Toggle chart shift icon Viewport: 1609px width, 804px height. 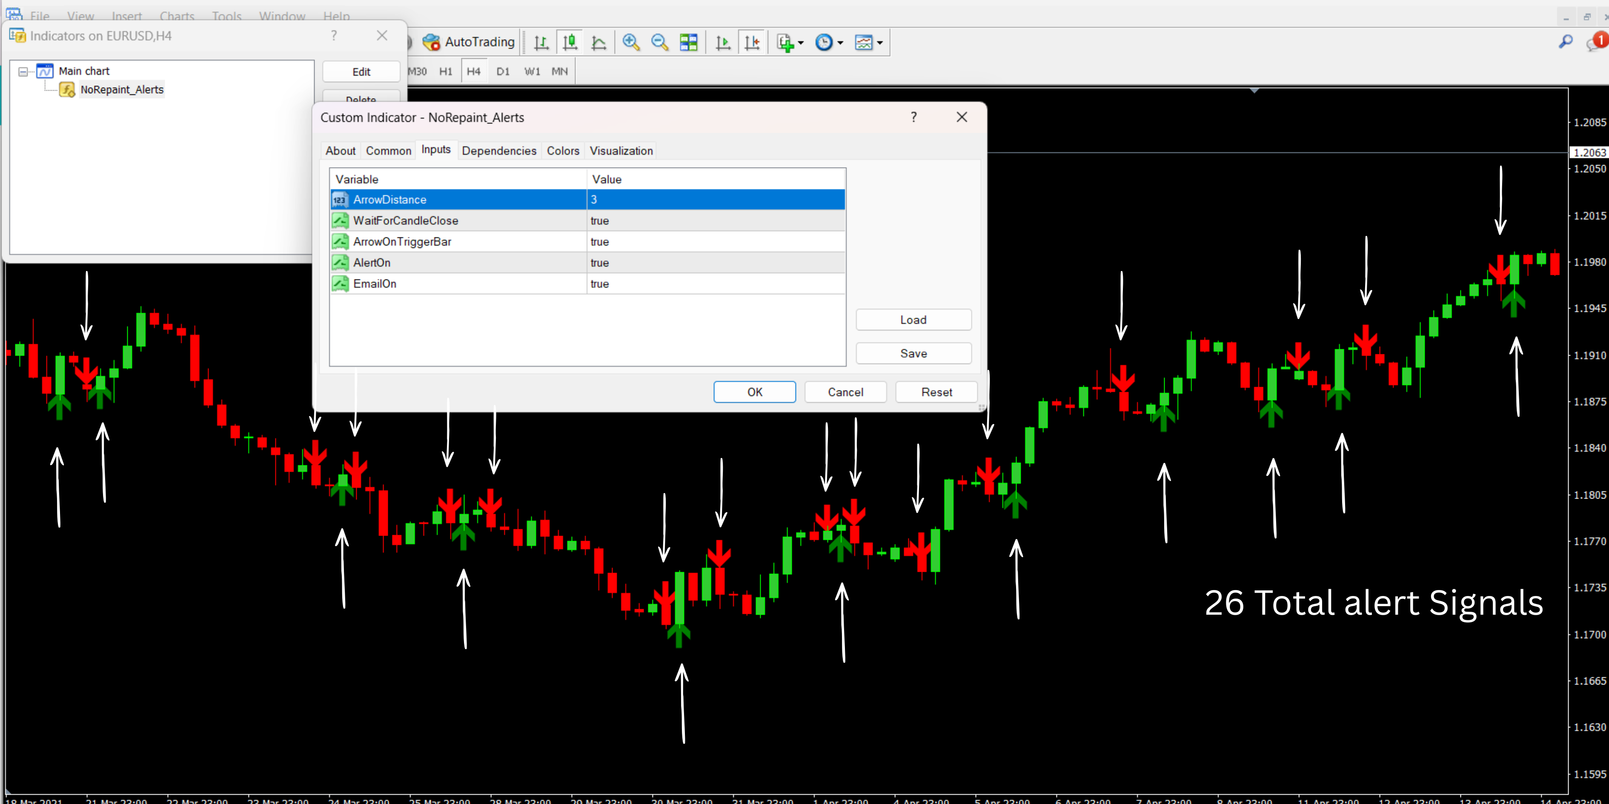coord(752,43)
